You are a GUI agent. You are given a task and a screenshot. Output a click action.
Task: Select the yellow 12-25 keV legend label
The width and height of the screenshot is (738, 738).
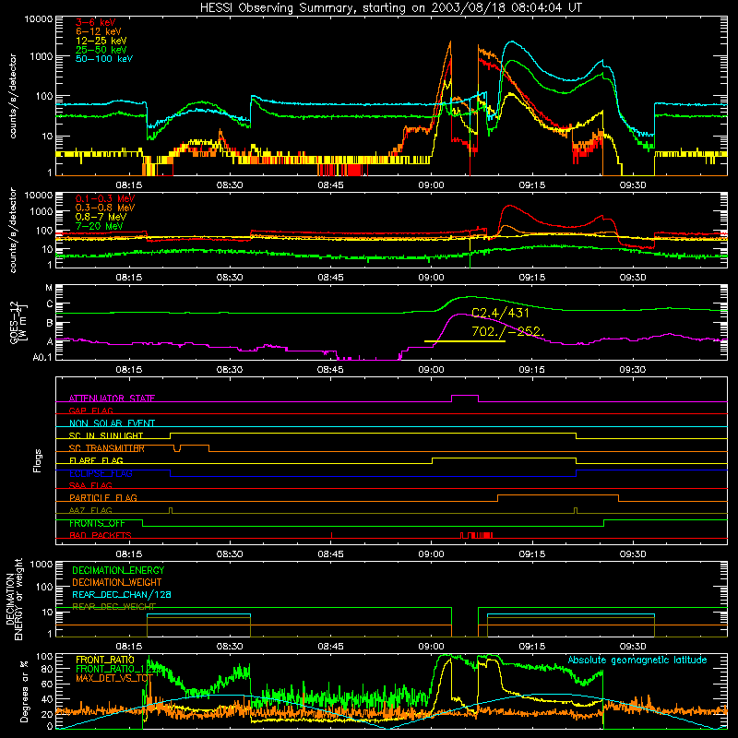(x=101, y=41)
